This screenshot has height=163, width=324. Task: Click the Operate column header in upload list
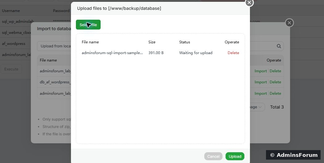click(x=232, y=42)
